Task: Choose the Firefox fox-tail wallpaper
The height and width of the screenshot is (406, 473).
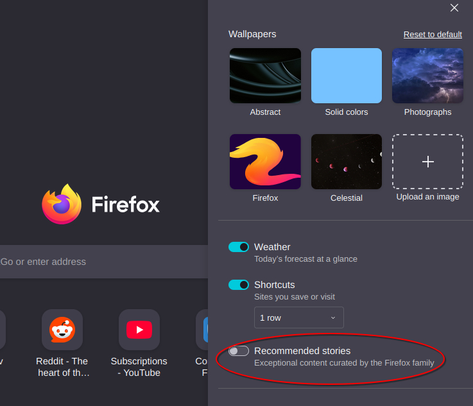Action: coord(265,162)
